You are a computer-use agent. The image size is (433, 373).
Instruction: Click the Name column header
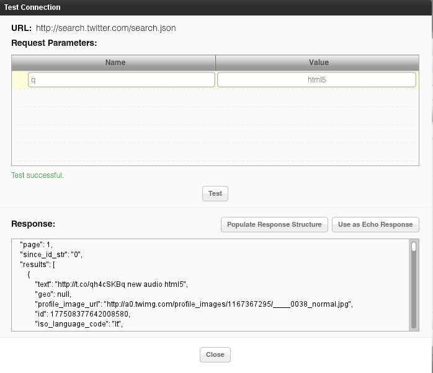pos(115,63)
